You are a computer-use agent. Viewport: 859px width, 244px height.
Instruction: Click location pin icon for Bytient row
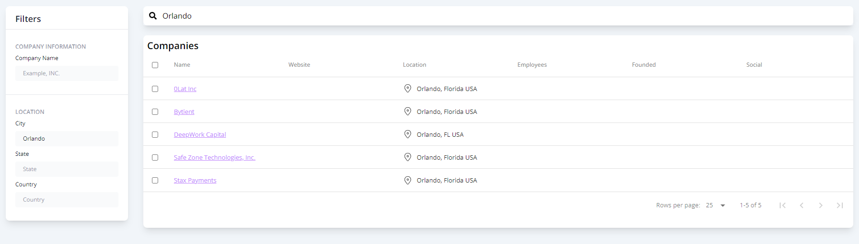[408, 112]
